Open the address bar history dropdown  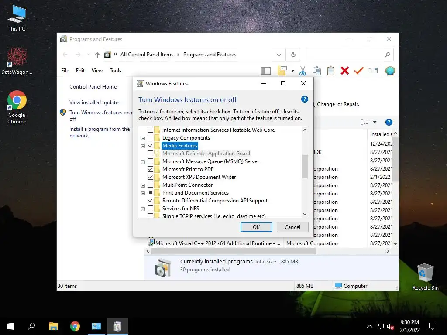click(279, 55)
